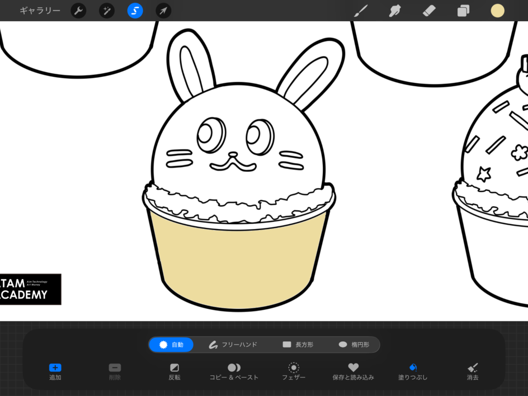This screenshot has height=396, width=528.
Task: Select the Eraser tool
Action: tap(429, 10)
